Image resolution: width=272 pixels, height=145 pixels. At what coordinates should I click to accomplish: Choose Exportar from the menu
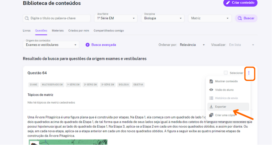coord(228,107)
